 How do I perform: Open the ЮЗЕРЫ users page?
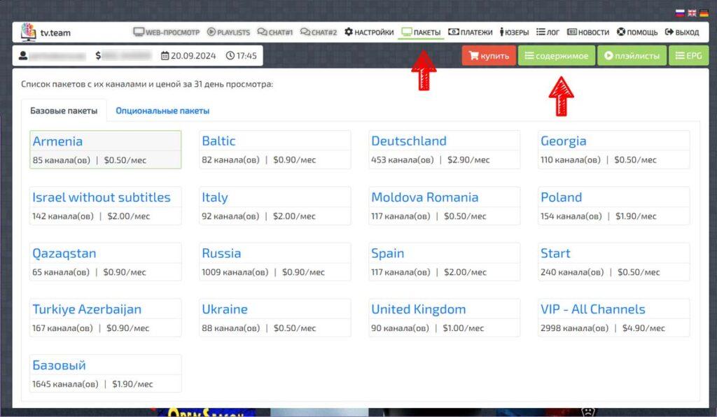(x=514, y=32)
